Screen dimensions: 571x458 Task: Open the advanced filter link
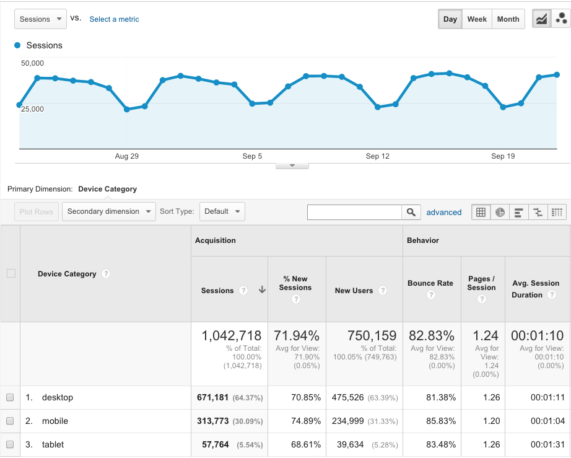[444, 212]
